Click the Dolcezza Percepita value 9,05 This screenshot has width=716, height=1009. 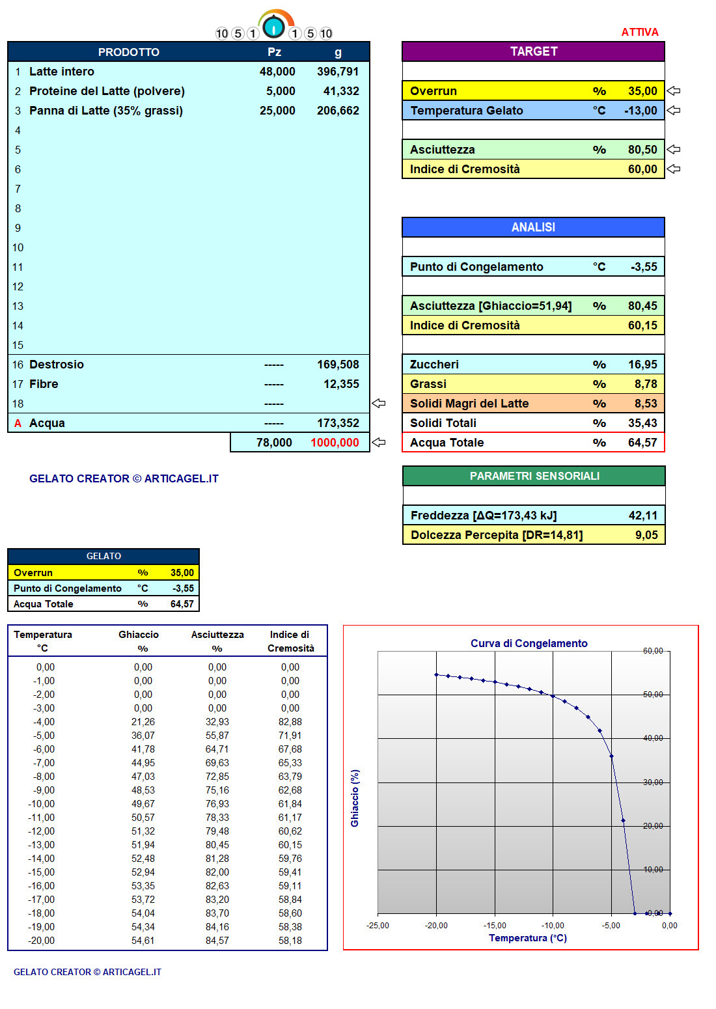pos(646,535)
